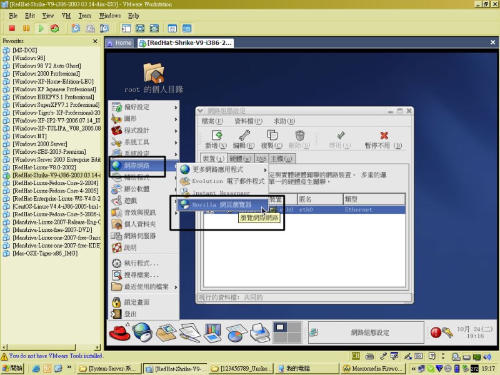Click the 匿名 column header
The width and height of the screenshot is (500, 375).
[x=320, y=199]
